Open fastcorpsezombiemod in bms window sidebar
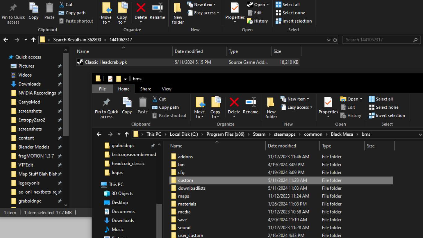423x238 pixels. coord(134,154)
